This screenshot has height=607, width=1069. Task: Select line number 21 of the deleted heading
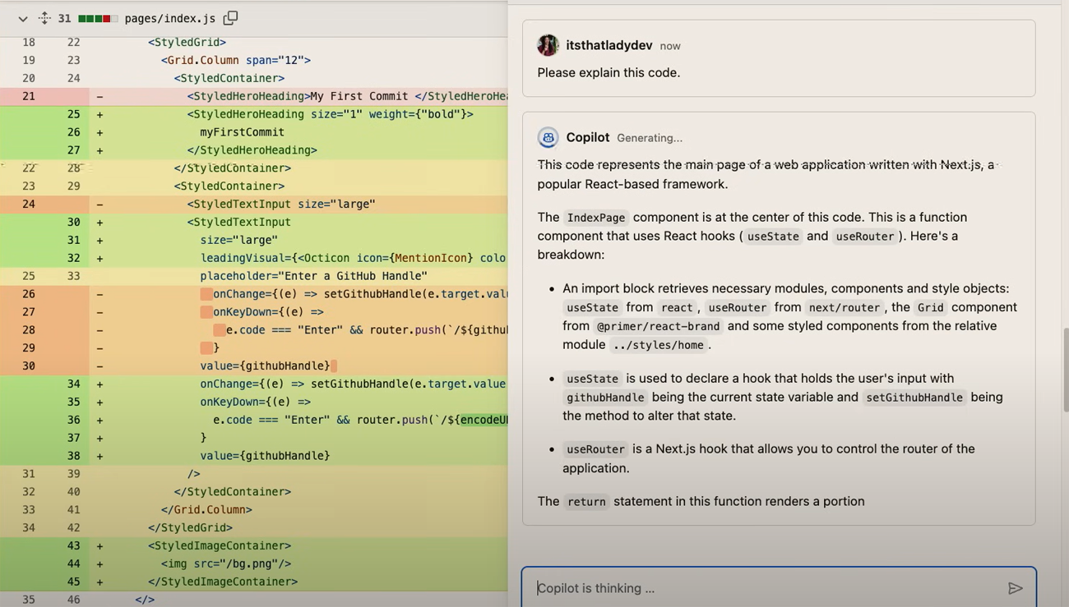[29, 96]
